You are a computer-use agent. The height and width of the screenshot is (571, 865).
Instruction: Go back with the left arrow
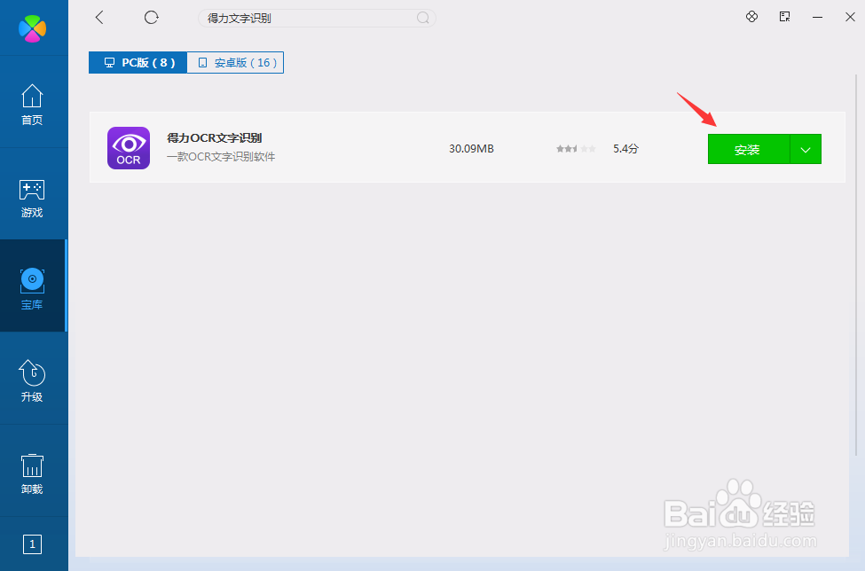pos(99,18)
